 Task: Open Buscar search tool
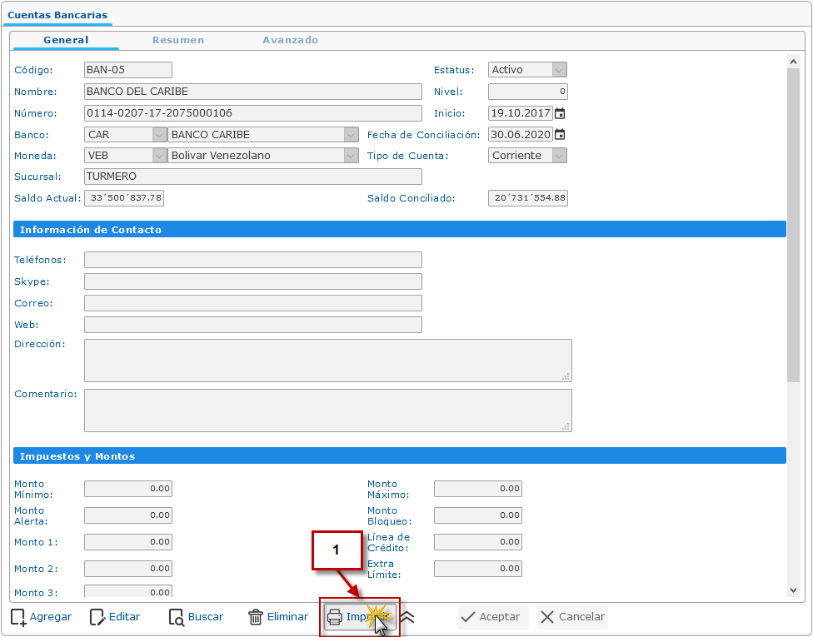(177, 617)
